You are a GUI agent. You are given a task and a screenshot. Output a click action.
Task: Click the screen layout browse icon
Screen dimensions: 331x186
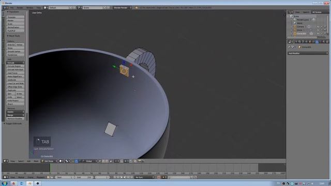coord(45,8)
